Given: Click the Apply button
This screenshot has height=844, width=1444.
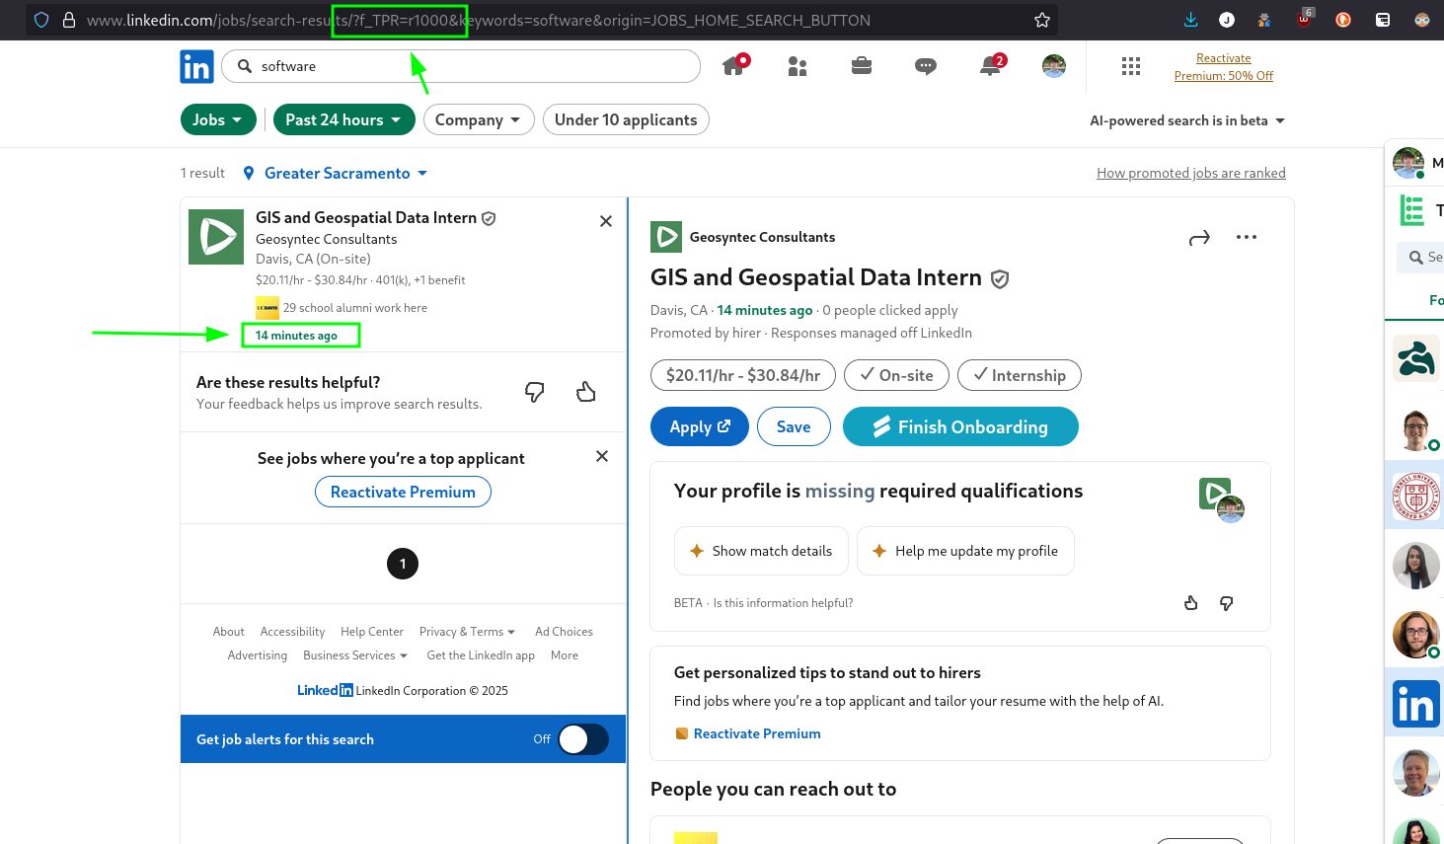Looking at the screenshot, I should click(x=700, y=426).
